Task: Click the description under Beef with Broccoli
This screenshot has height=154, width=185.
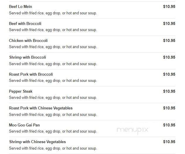Action: point(53,30)
